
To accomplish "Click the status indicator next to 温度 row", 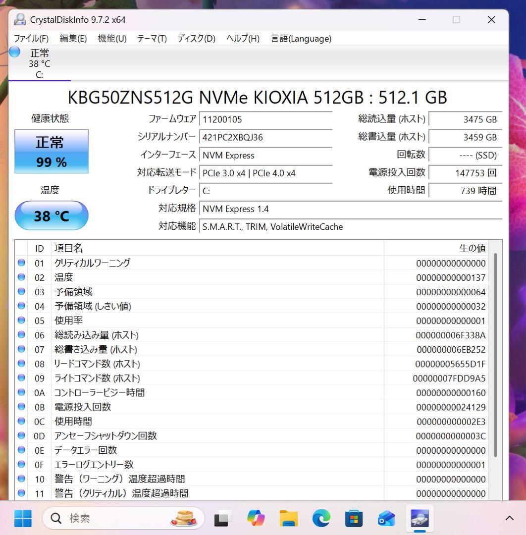I will pyautogui.click(x=21, y=277).
